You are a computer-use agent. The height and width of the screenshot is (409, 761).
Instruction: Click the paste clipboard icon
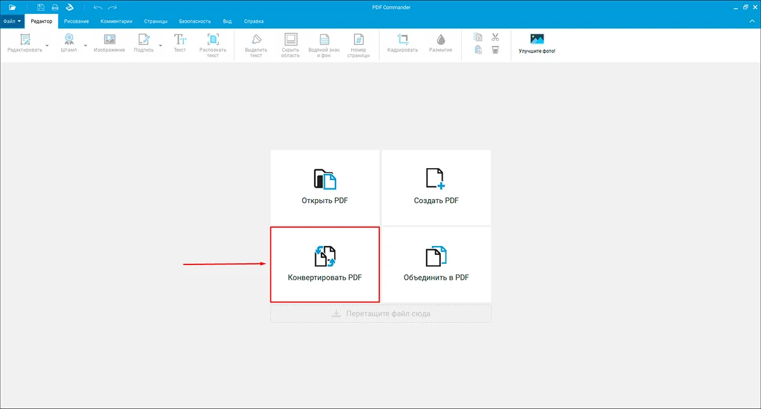click(478, 50)
